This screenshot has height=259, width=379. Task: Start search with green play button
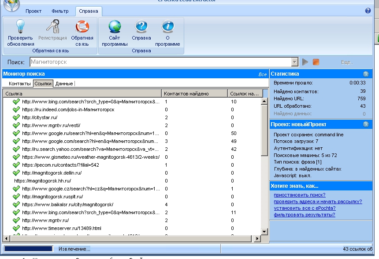point(305,62)
